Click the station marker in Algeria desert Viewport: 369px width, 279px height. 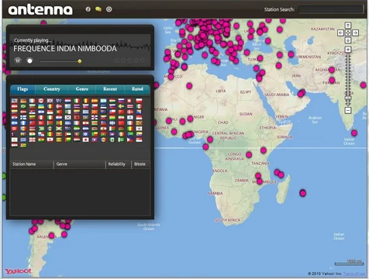tap(189, 86)
